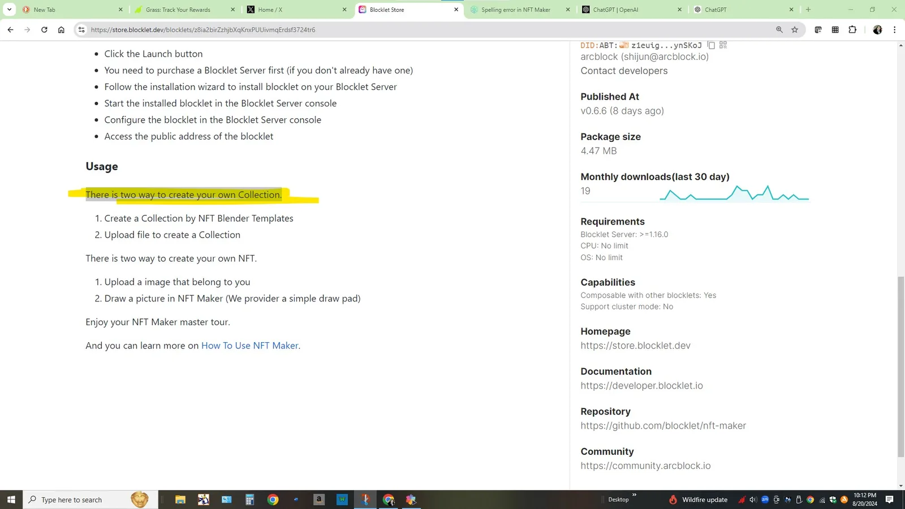Viewport: 905px width, 509px height.
Task: Switch to the Home / X tab
Action: coord(298,10)
